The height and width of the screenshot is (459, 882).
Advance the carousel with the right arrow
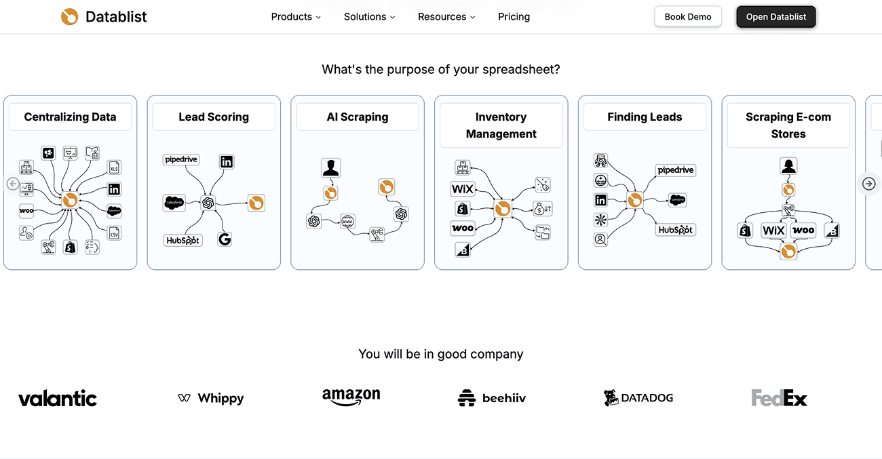pyautogui.click(x=868, y=183)
